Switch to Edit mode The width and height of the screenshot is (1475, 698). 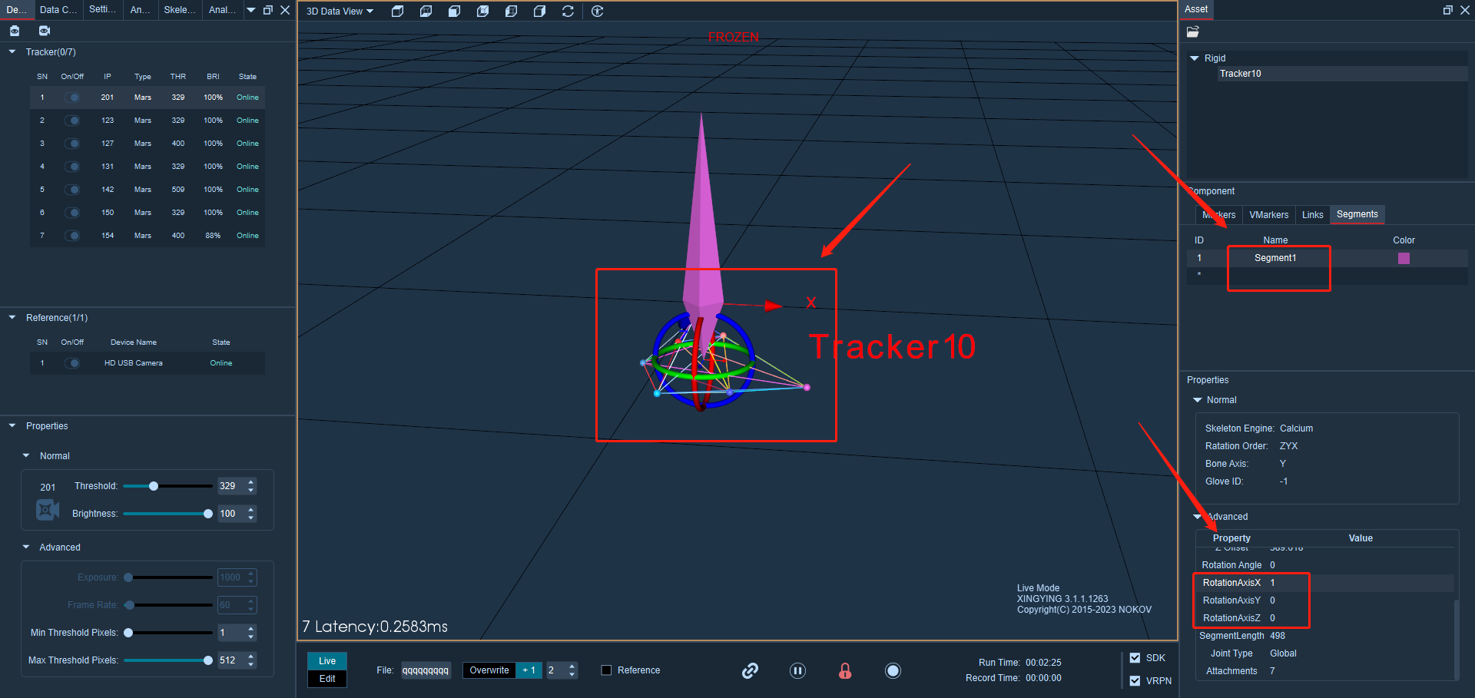coord(327,679)
